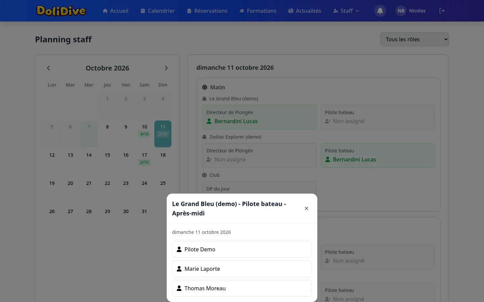
Task: Select October 10 in calendar
Action: point(144,134)
